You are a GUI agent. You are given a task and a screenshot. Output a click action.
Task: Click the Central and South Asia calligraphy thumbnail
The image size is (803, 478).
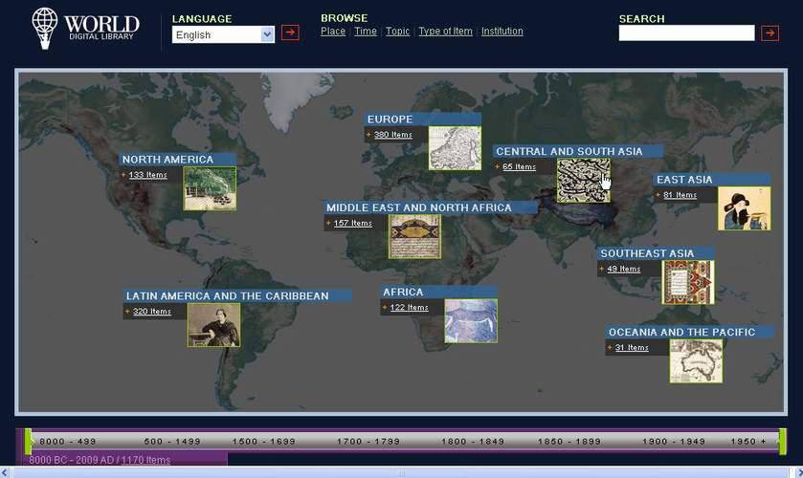click(x=583, y=180)
